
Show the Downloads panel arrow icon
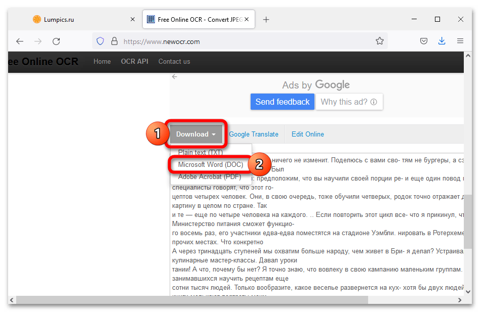point(442,41)
